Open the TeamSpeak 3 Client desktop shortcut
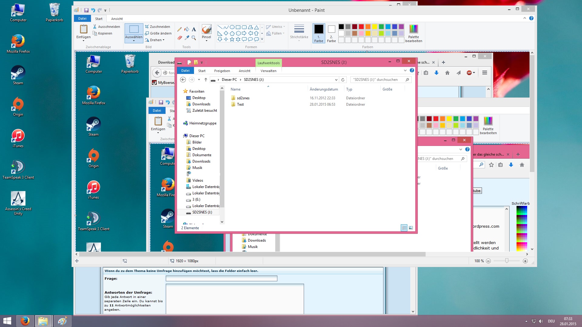Viewport: 582px width, 327px height. 18,170
